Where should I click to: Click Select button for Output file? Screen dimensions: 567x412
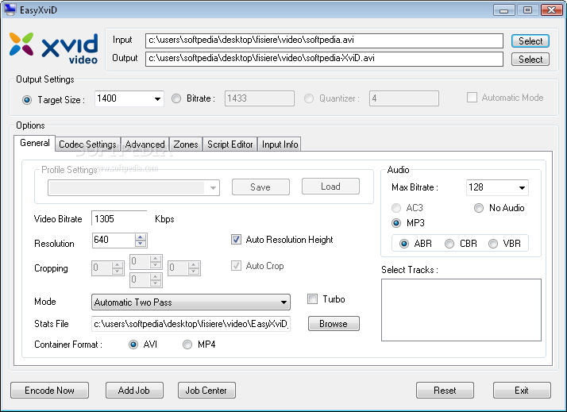pyautogui.click(x=530, y=60)
